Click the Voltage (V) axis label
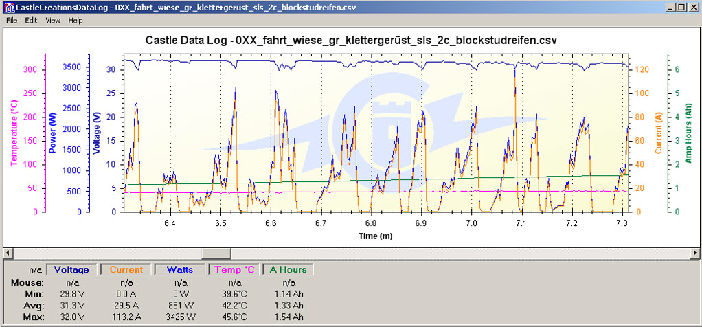This screenshot has width=702, height=327. click(x=97, y=134)
